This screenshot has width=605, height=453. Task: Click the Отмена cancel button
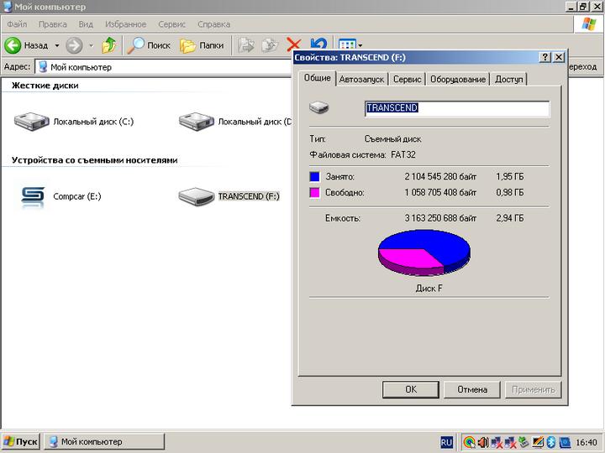click(472, 390)
